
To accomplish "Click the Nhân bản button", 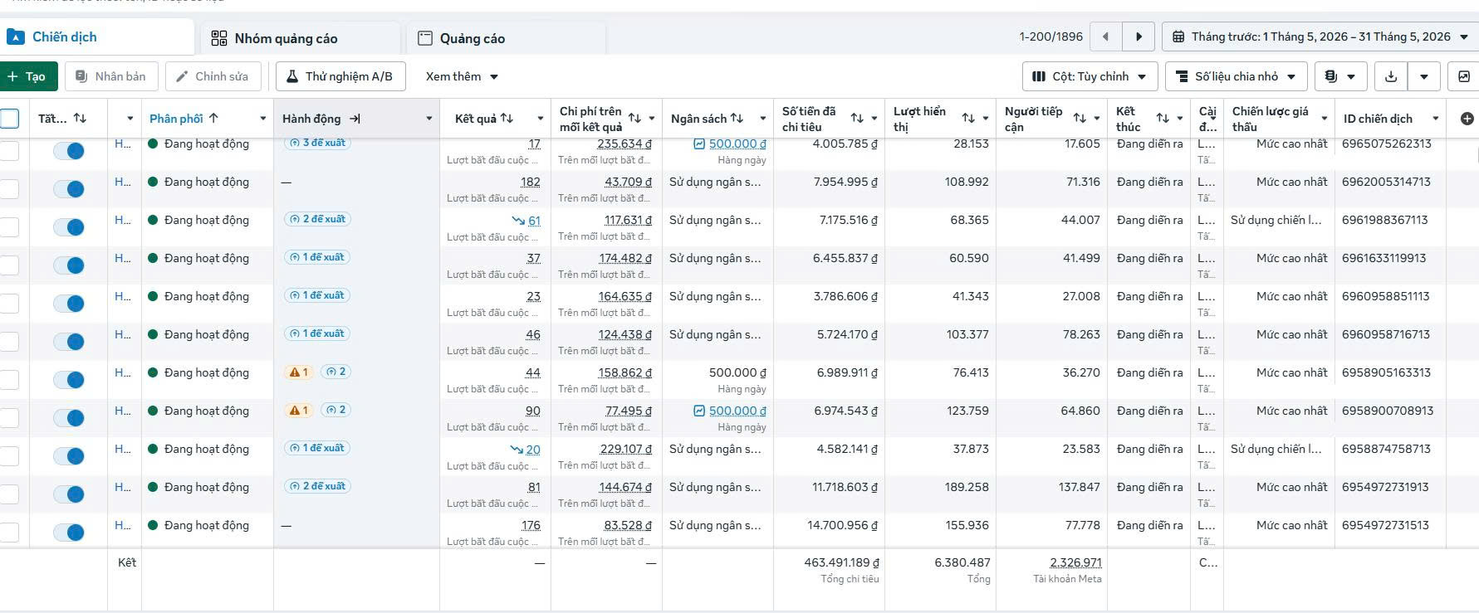I will 110,76.
